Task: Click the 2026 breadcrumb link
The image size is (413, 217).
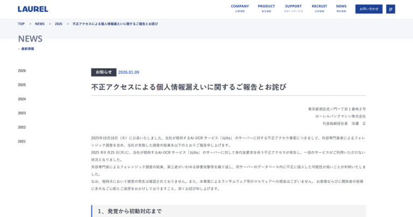Action: click(59, 24)
